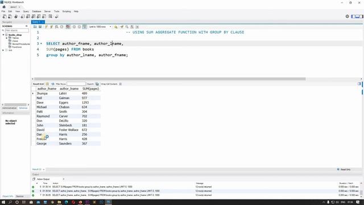The height and width of the screenshot is (205, 364).
Task: Open the Server menu
Action: click(47, 11)
